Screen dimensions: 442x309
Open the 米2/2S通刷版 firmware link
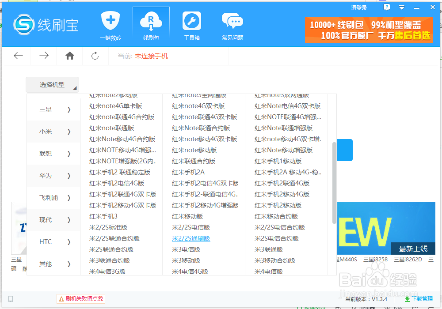191,238
